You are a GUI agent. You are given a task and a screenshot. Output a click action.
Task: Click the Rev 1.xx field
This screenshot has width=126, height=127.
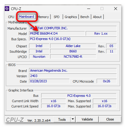101,33
